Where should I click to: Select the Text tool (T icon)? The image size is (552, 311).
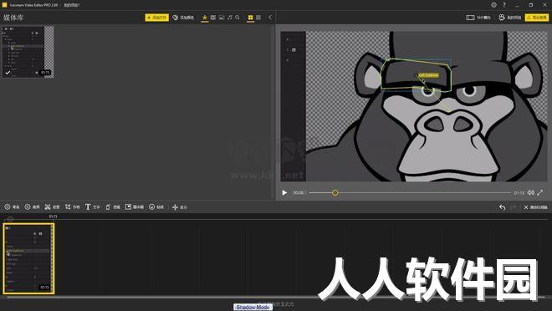click(x=93, y=207)
